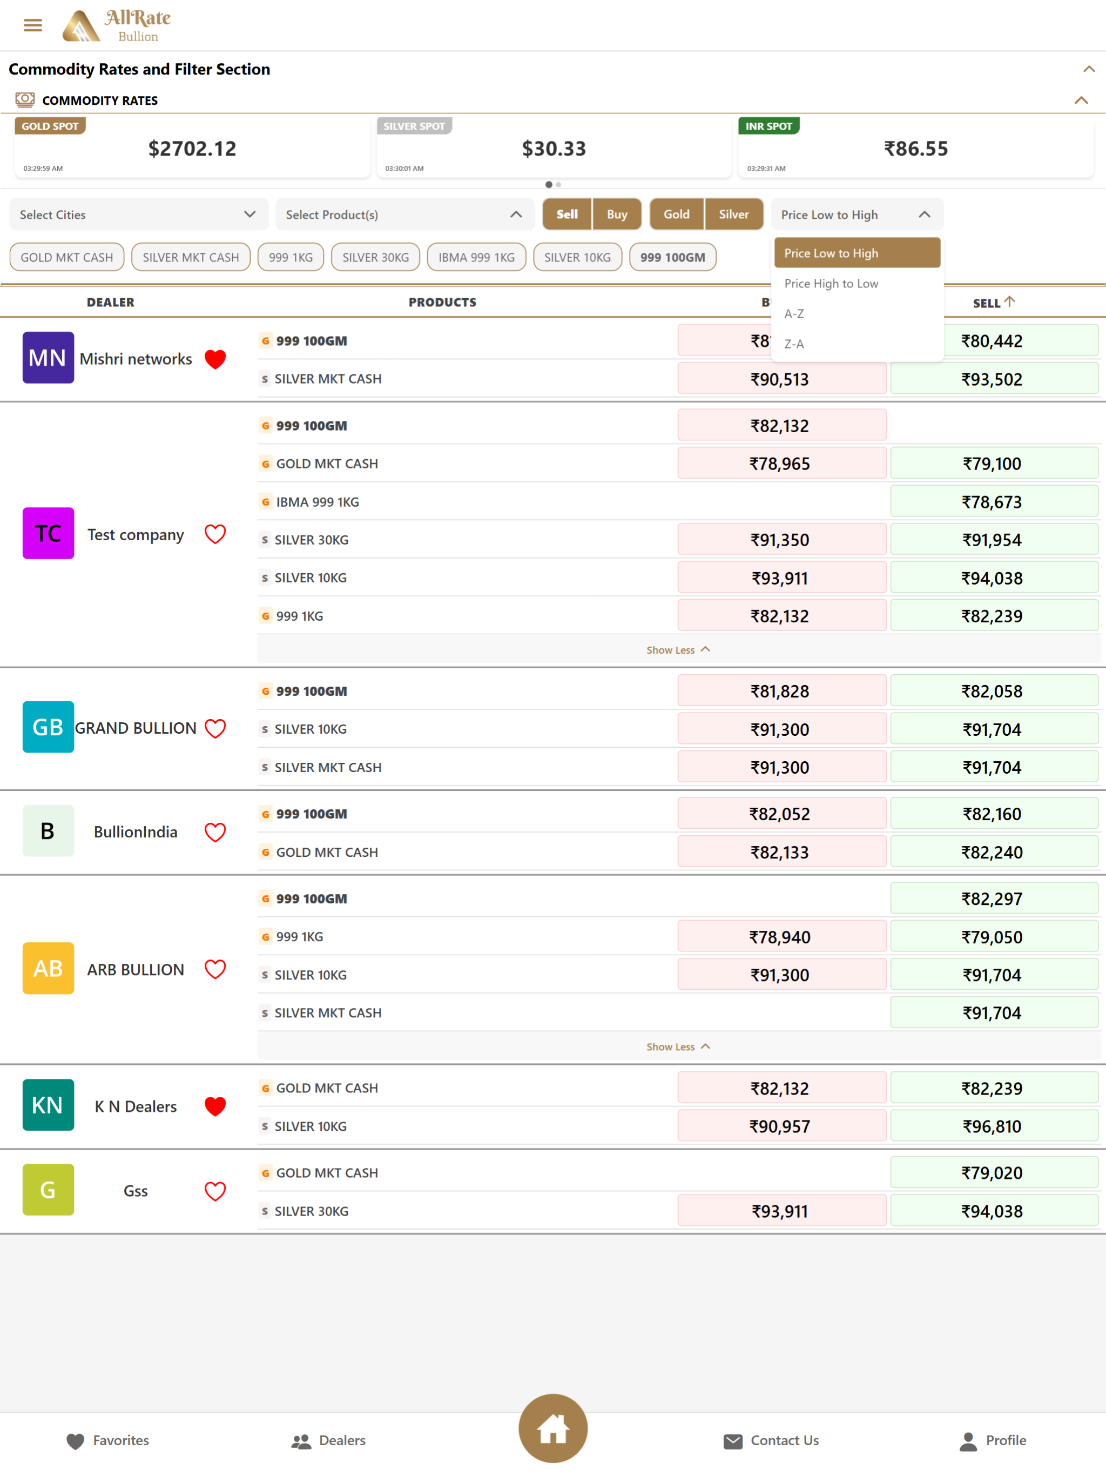Go to Contact Us tab

click(x=771, y=1441)
